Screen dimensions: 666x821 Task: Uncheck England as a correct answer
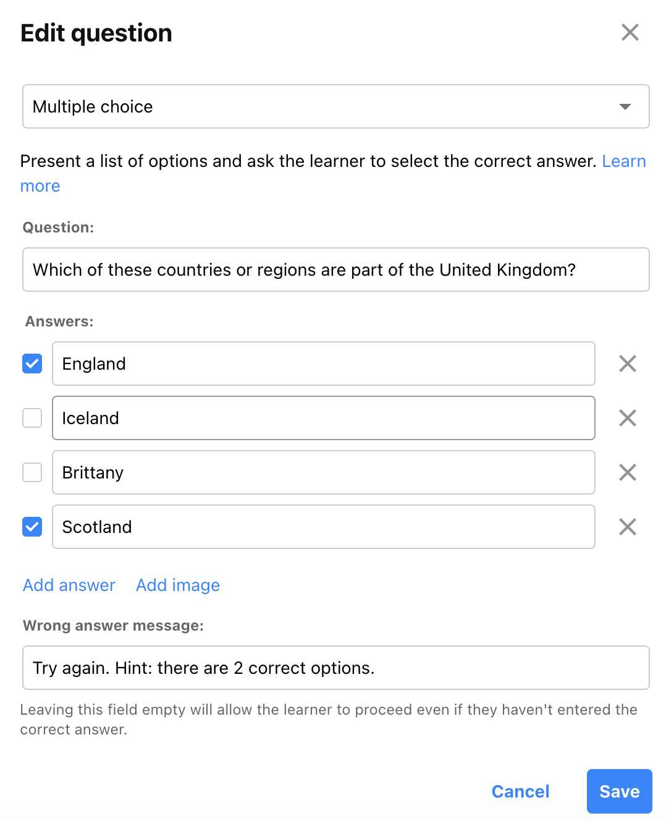[x=32, y=364]
